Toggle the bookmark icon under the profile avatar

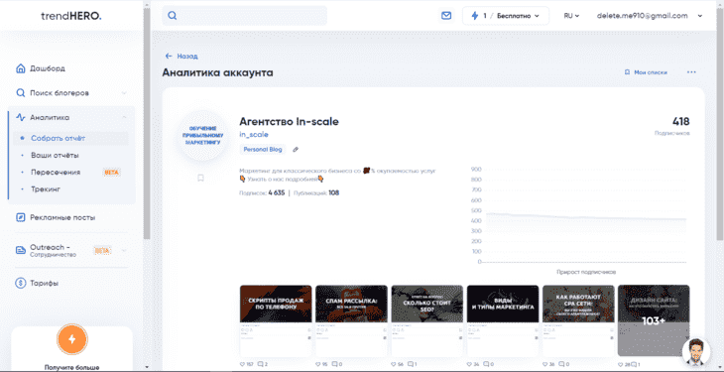point(200,178)
